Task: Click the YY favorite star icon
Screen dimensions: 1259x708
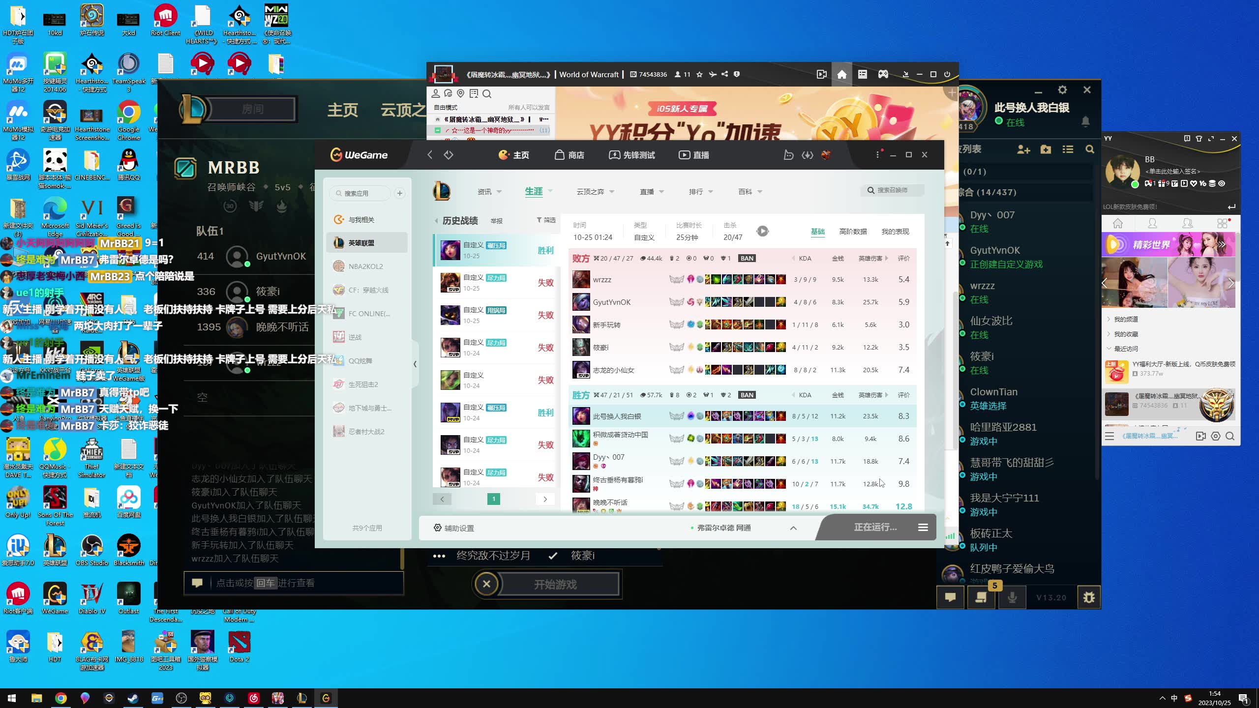Action: tap(699, 74)
